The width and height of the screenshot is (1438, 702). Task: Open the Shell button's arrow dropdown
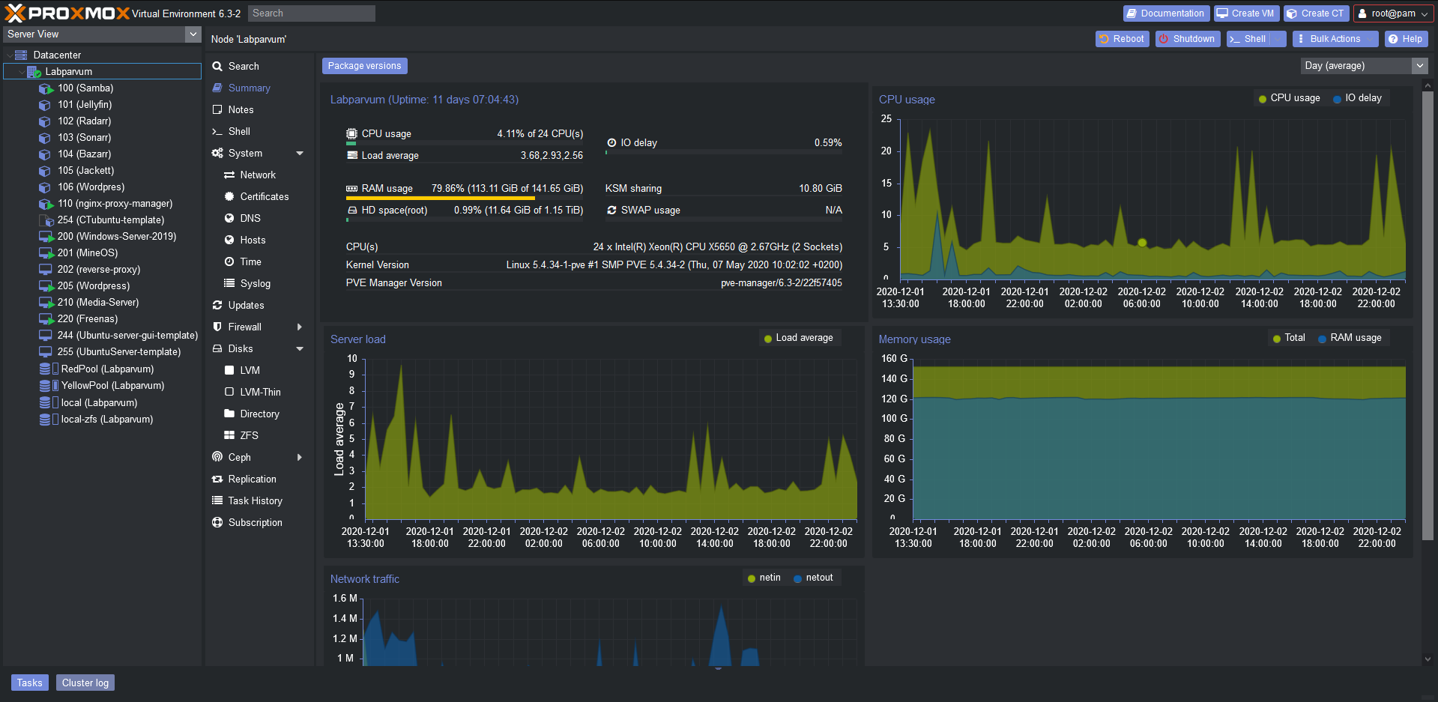coord(1279,39)
